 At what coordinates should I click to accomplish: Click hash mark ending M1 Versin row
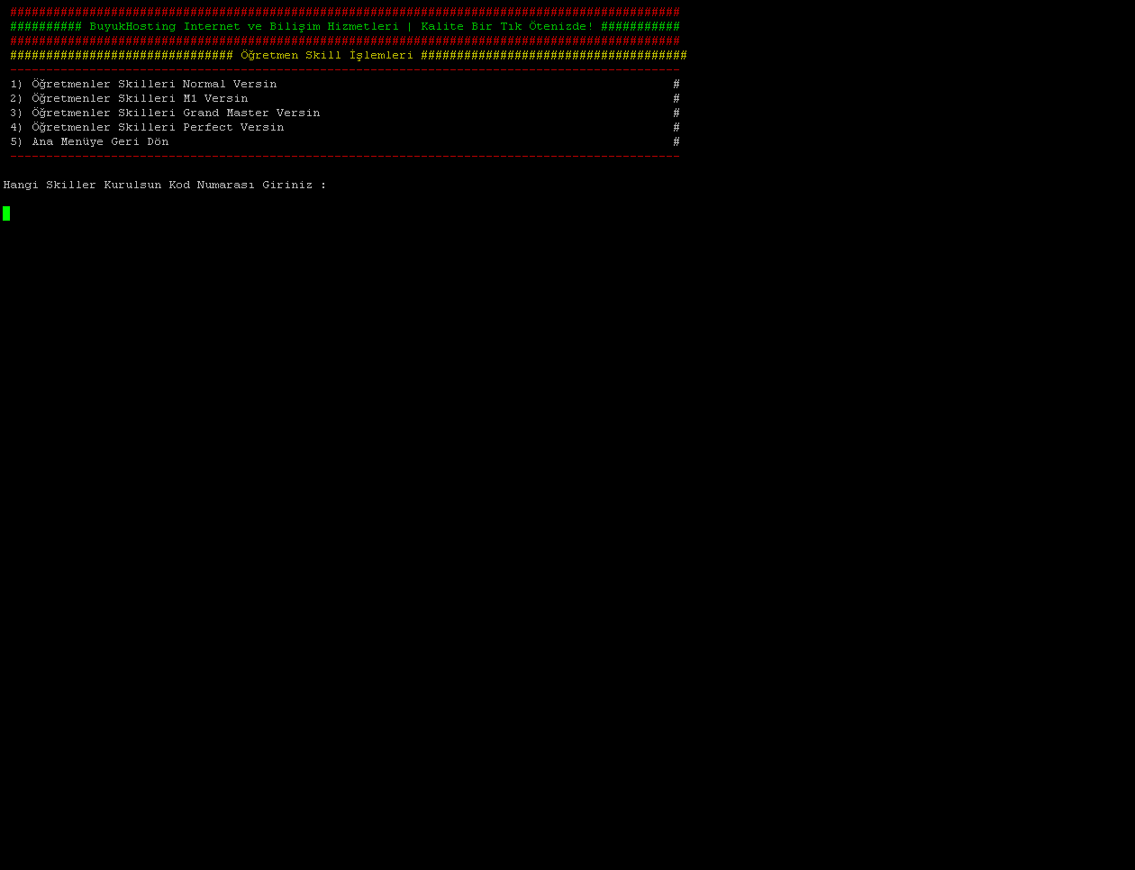click(x=676, y=99)
